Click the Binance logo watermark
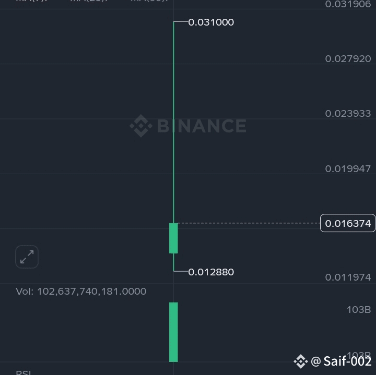This screenshot has width=376, height=375. tap(141, 126)
